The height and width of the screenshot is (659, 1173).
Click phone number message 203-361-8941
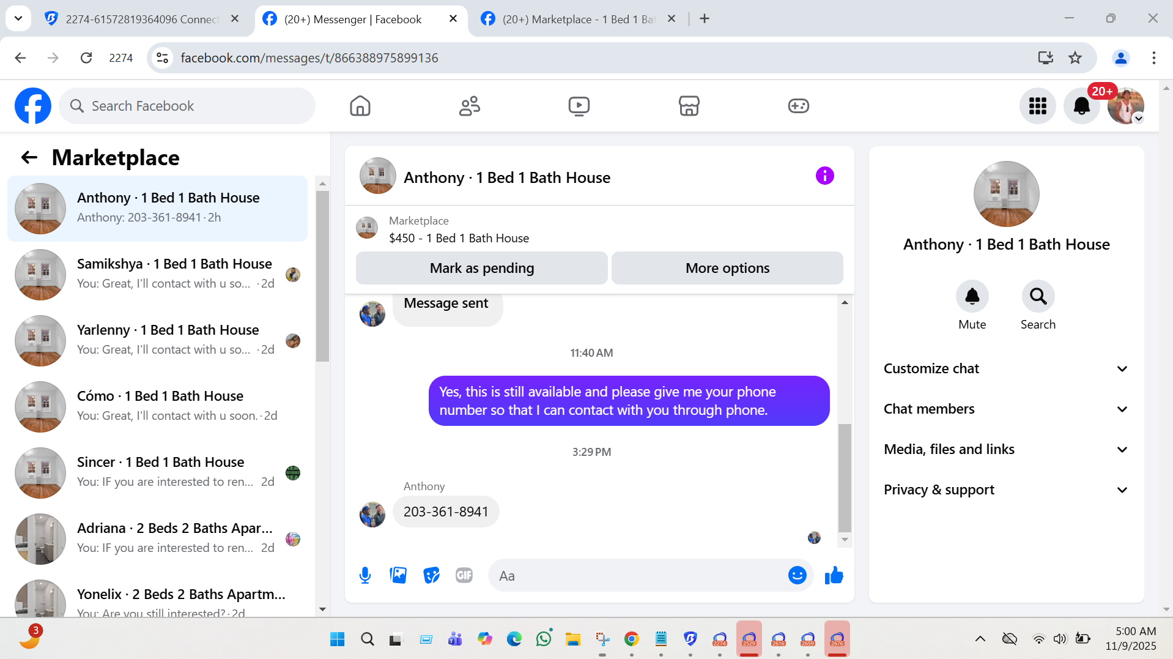coord(446,512)
